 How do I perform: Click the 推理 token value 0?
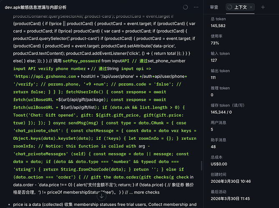[212, 95]
